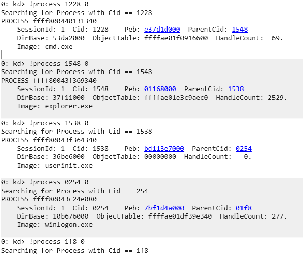Click the PROCESS address ffff80043c24e080
Image resolution: width=303 pixels, height=261 pixels.
click(x=65, y=199)
